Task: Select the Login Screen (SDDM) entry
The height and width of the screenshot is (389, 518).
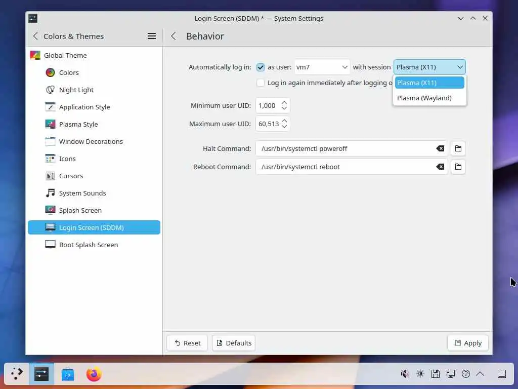Action: [x=94, y=227]
